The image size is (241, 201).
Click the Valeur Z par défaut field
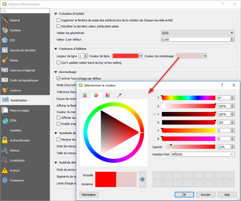coord(198,39)
